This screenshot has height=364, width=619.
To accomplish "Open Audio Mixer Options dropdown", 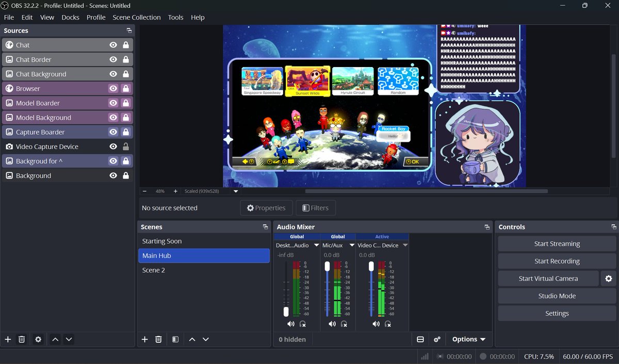I will [x=468, y=339].
